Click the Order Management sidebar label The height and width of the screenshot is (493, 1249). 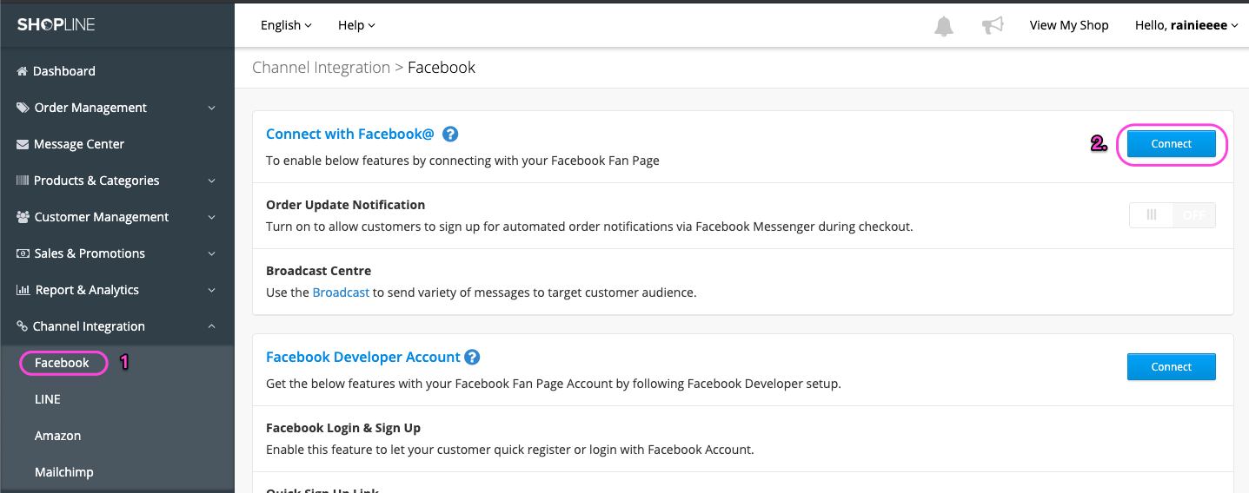(x=90, y=108)
